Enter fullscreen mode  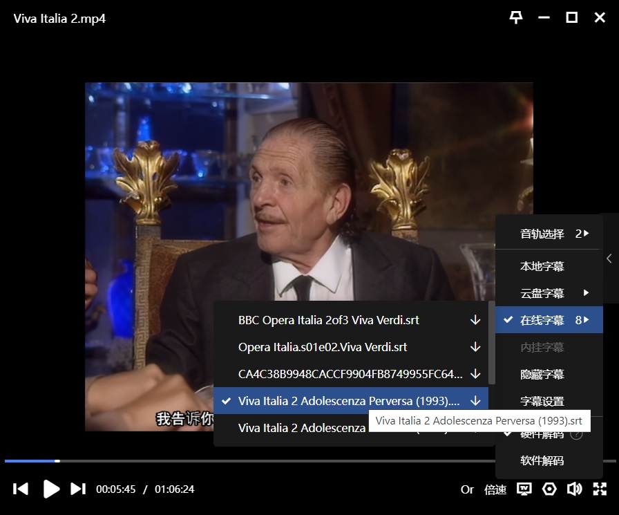[600, 489]
